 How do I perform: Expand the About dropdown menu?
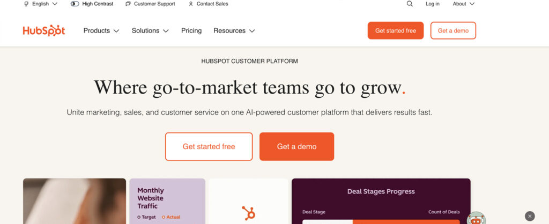coord(463,4)
